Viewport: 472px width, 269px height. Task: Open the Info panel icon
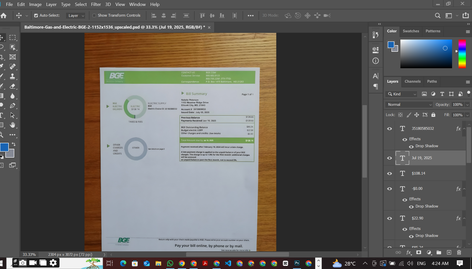coord(376,61)
